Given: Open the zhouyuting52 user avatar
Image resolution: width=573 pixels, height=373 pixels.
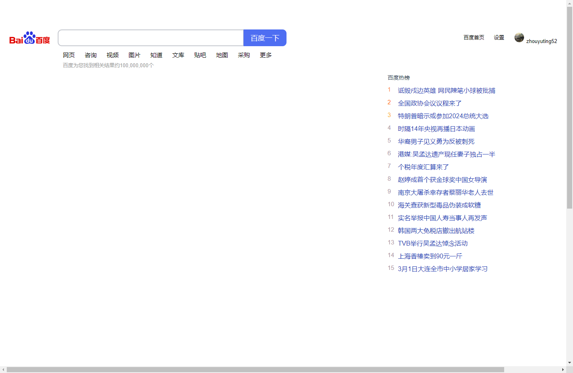Looking at the screenshot, I should point(519,37).
